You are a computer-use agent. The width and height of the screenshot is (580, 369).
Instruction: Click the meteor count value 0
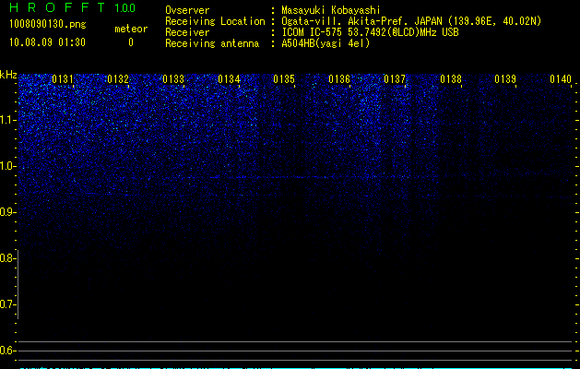click(131, 42)
